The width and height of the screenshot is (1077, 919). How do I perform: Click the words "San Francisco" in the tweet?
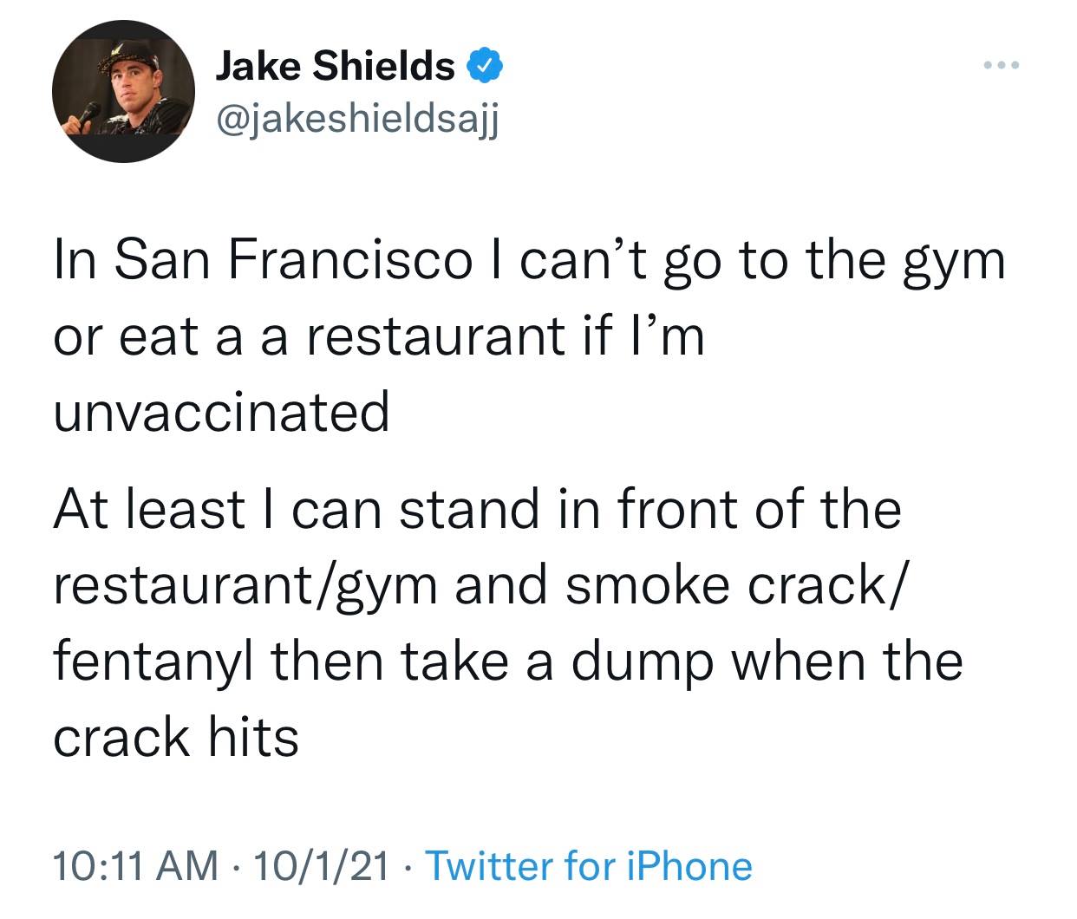(293, 260)
